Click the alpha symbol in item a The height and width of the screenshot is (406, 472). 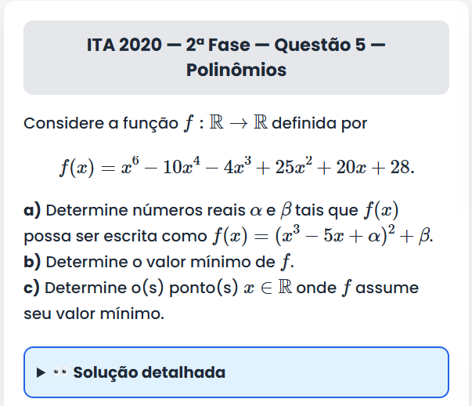(x=256, y=210)
